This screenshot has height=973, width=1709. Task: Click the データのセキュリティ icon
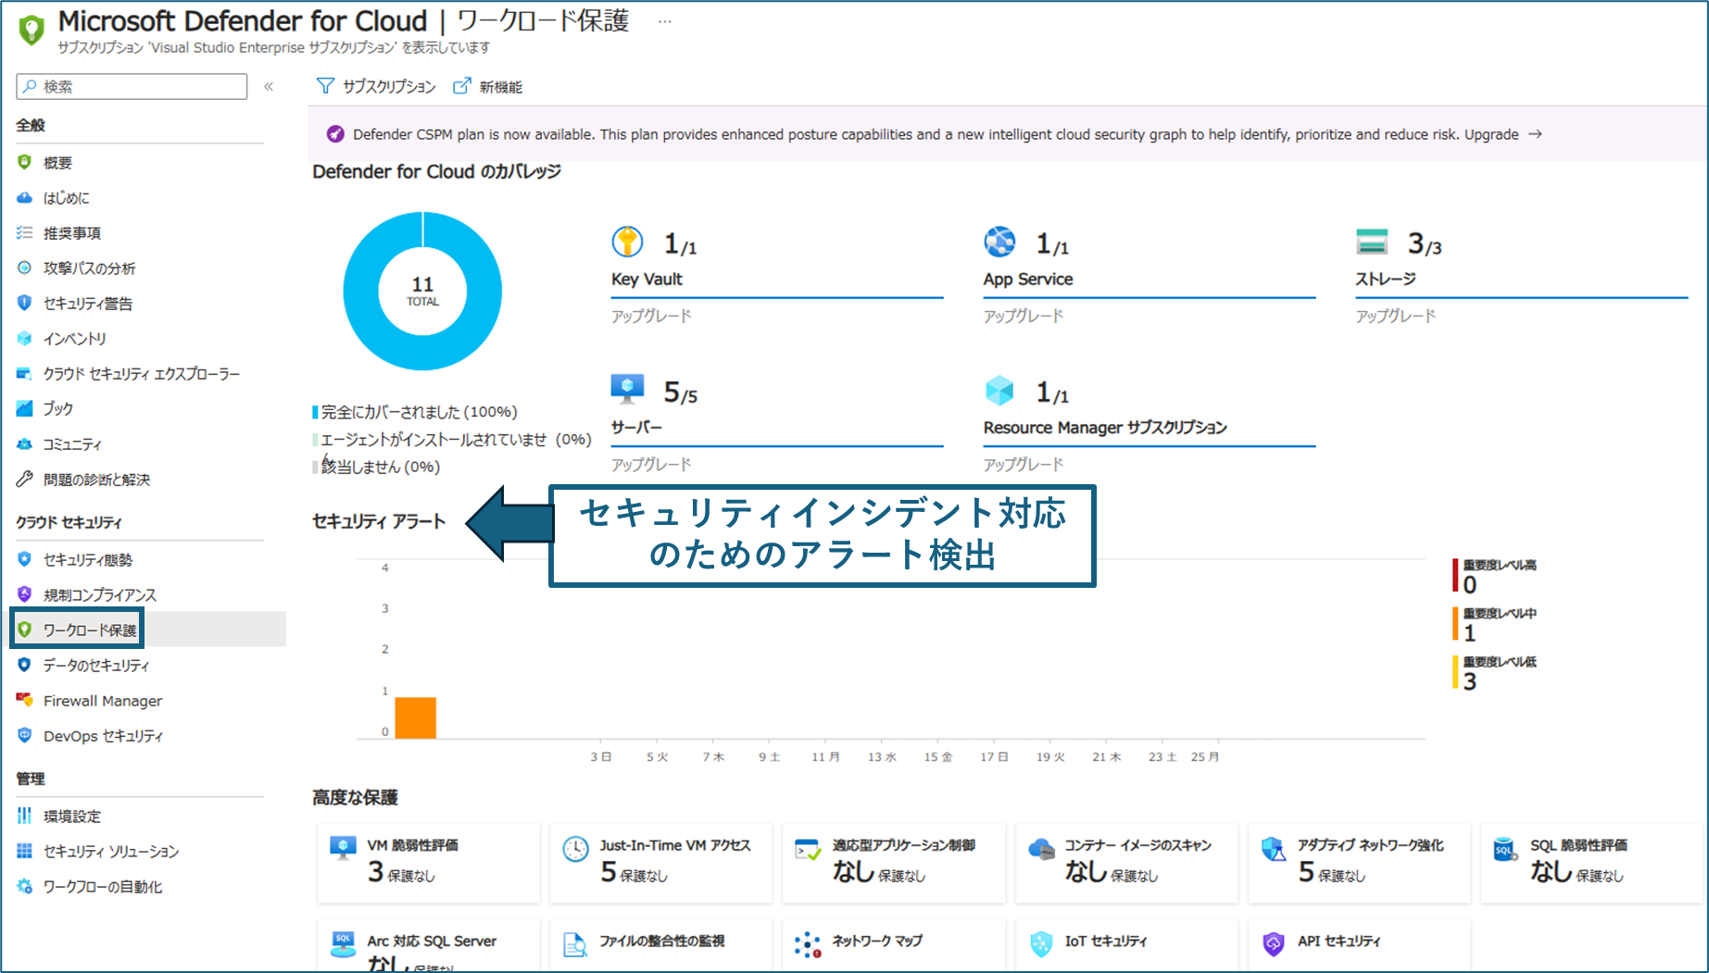25,665
